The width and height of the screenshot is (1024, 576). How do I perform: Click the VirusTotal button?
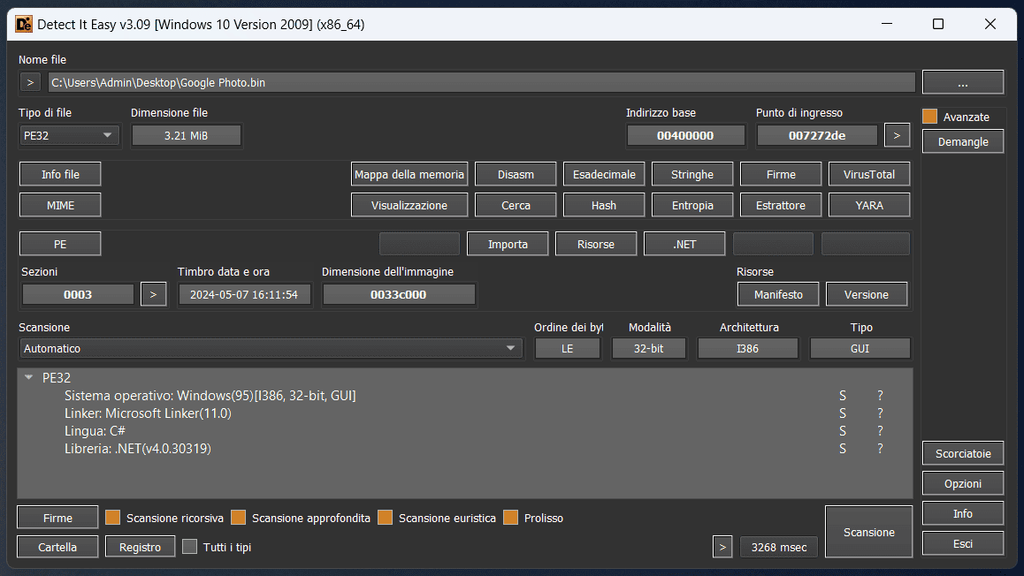869,174
